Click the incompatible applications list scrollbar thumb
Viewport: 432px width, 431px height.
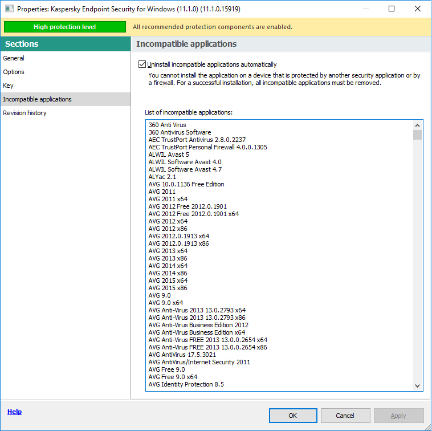coord(417,135)
